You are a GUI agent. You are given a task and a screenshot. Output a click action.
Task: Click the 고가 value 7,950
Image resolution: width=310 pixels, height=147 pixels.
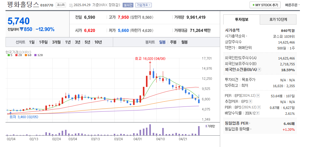tap(123, 17)
